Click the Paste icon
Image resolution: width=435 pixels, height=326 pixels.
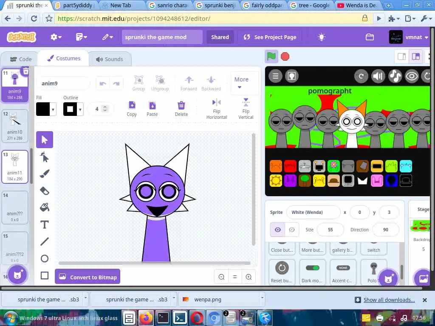(153, 109)
